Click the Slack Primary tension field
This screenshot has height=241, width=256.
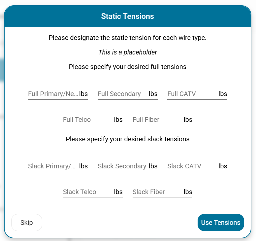coord(53,166)
